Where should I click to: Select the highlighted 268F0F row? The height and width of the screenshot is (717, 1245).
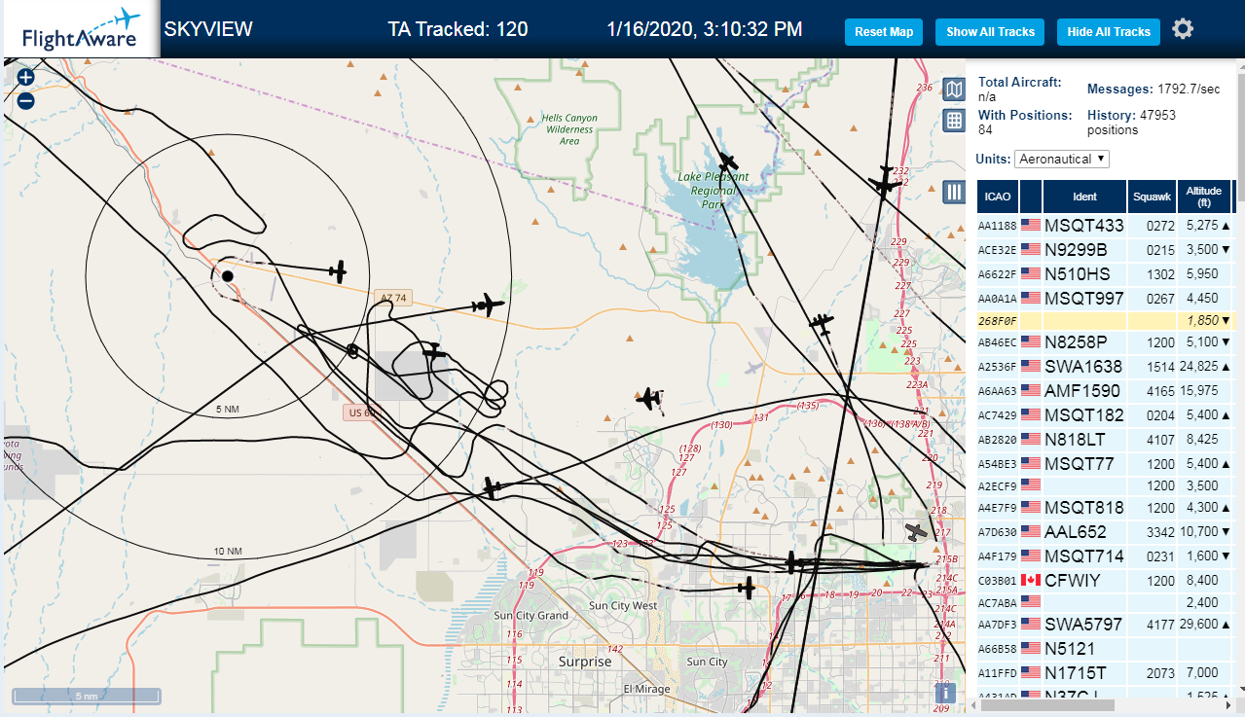point(1106,320)
